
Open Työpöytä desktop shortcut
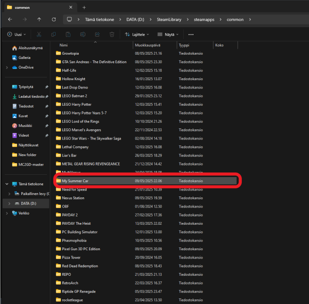point(22,87)
